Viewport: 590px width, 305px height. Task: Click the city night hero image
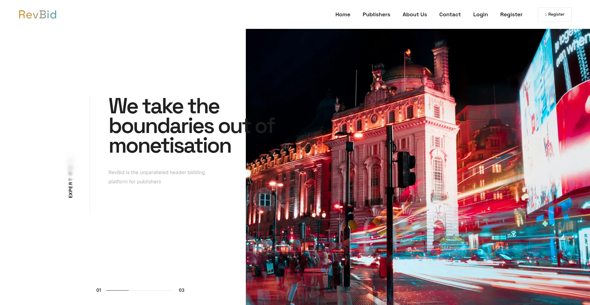[x=418, y=167]
